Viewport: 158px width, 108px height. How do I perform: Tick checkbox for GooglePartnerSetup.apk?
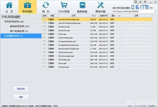44,45
